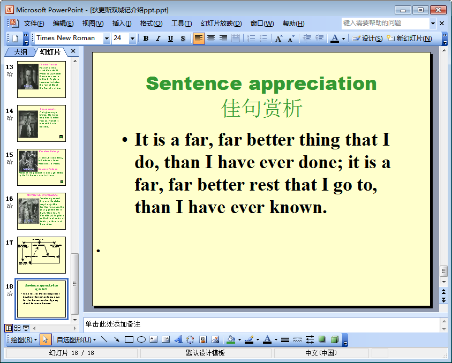Toggle text Shadow formatting

(183, 39)
